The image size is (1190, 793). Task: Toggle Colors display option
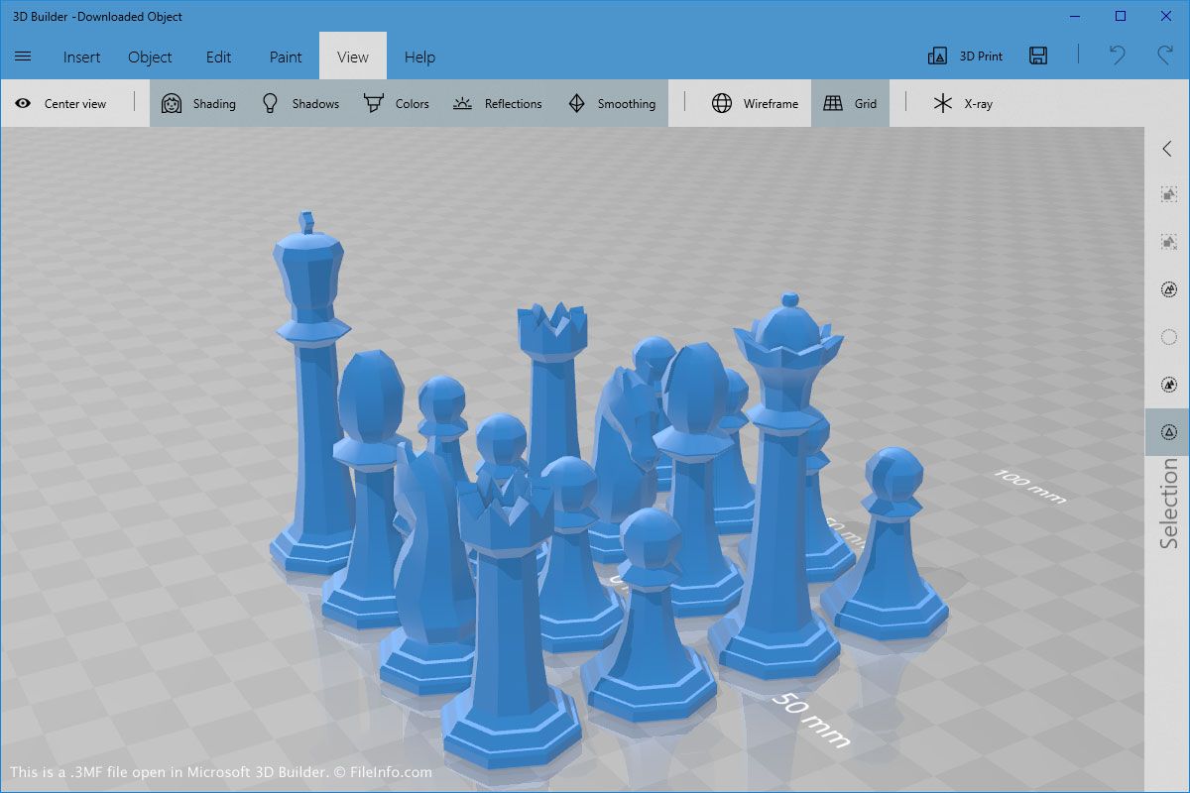pos(396,103)
